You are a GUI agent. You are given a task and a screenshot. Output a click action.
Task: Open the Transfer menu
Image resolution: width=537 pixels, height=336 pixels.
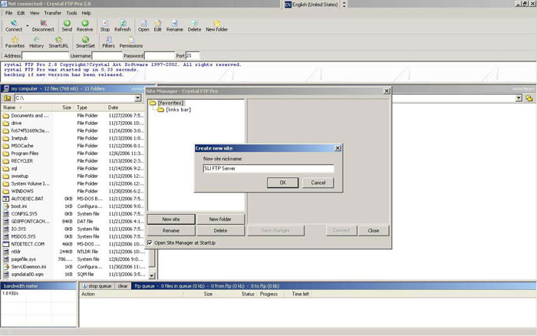pos(52,13)
